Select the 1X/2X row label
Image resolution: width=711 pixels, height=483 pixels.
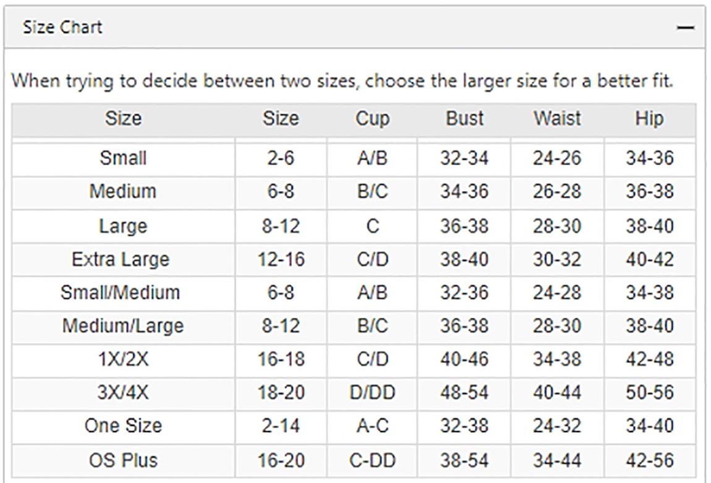123,359
